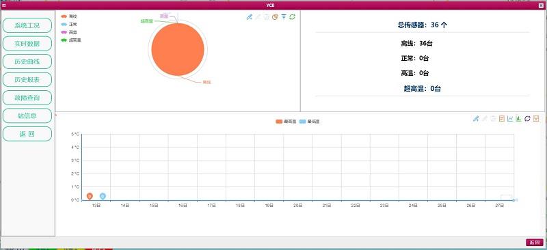The image size is (547, 250).
Task: Open the 历史曲线 sidebar page
Action: tap(27, 61)
